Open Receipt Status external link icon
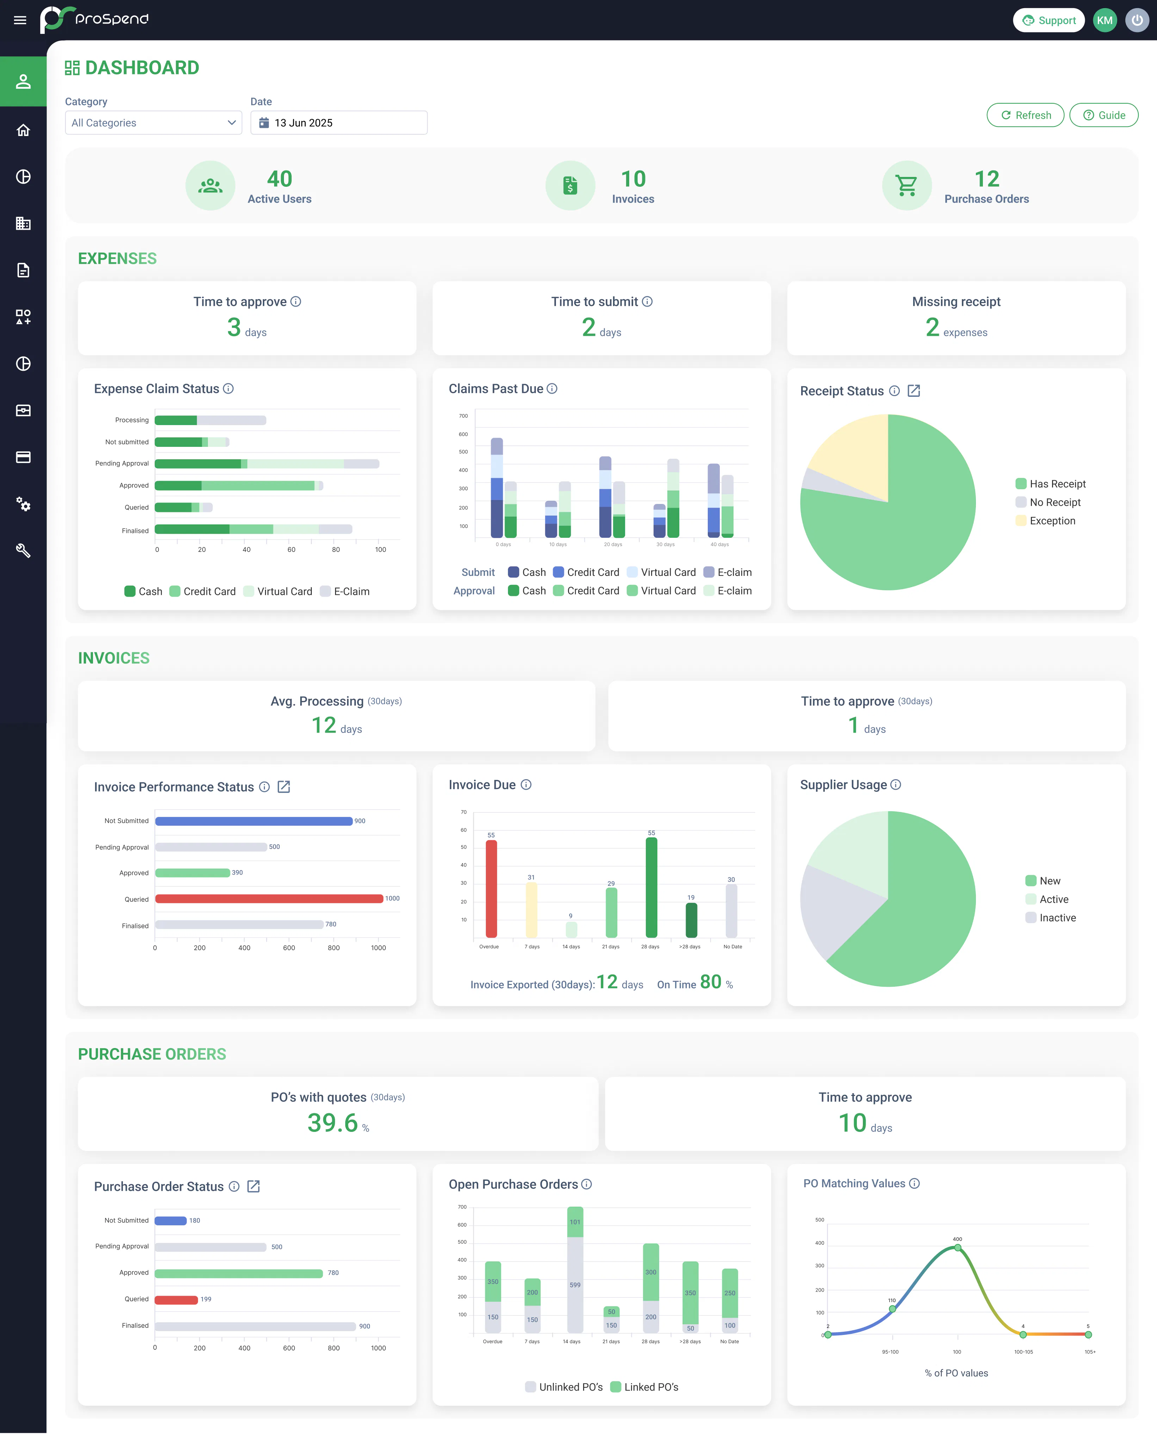Image resolution: width=1157 pixels, height=1435 pixels. coord(914,391)
